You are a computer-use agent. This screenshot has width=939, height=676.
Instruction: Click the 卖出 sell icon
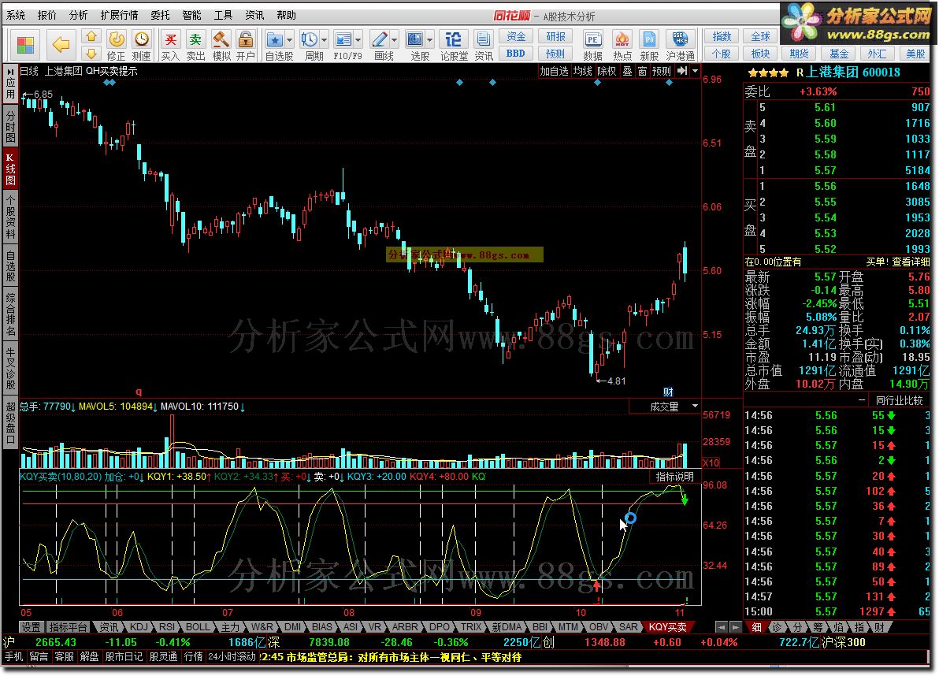[x=195, y=39]
